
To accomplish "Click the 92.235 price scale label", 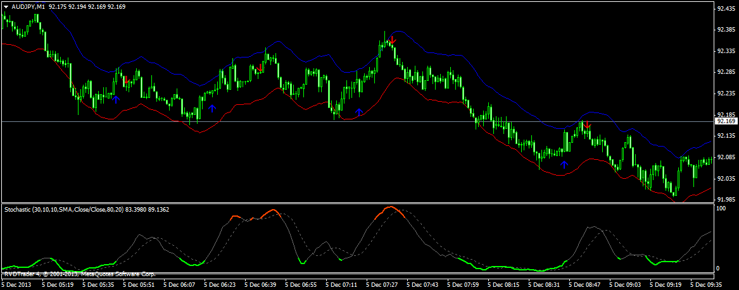I will pyautogui.click(x=725, y=94).
